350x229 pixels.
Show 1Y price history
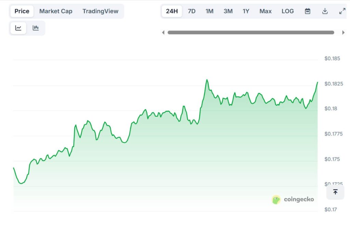246,11
